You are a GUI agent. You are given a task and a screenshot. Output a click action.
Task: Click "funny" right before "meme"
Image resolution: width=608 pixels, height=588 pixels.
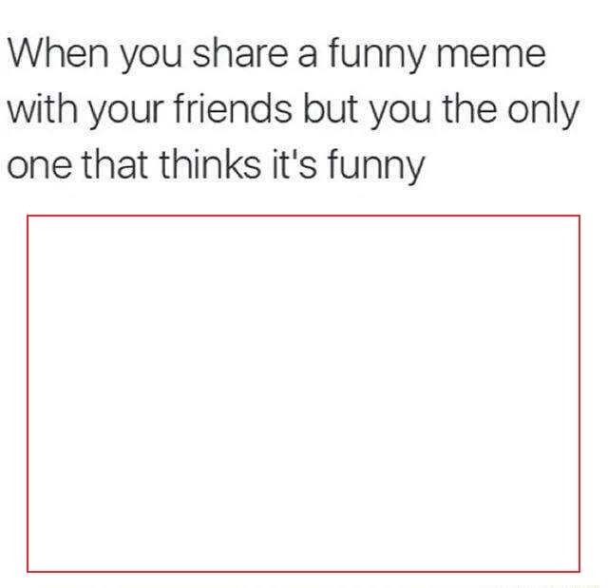coord(378,54)
